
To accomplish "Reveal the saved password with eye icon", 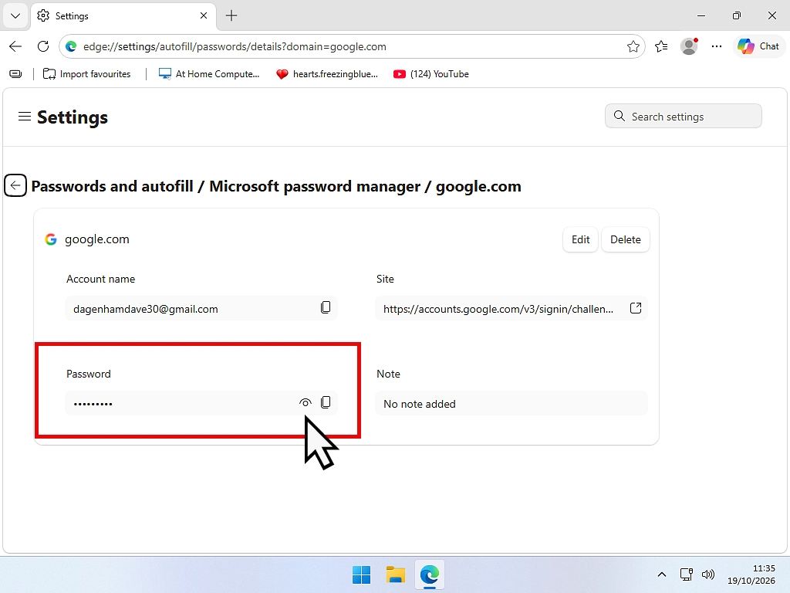I will click(306, 402).
